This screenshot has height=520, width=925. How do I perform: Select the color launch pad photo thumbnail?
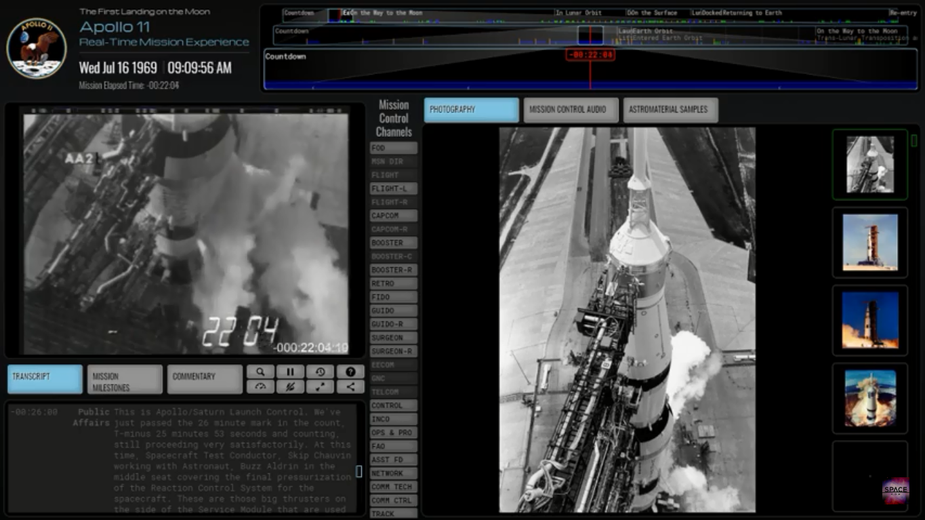click(x=869, y=243)
